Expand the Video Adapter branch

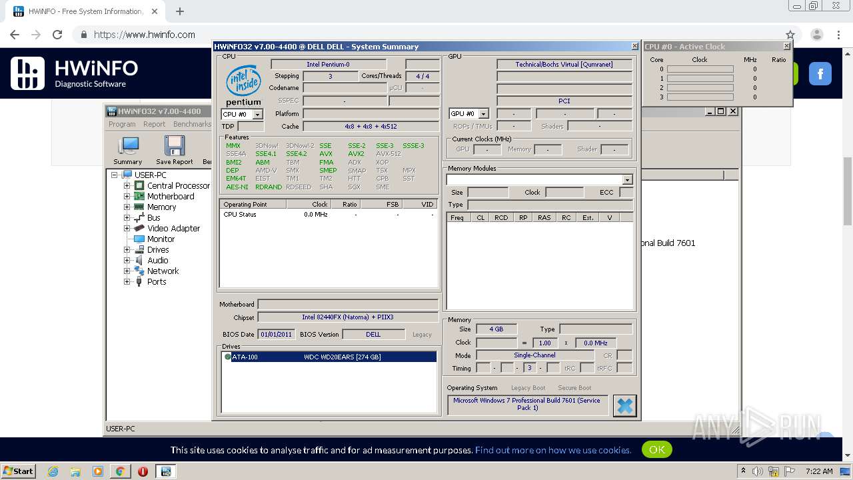coord(127,228)
